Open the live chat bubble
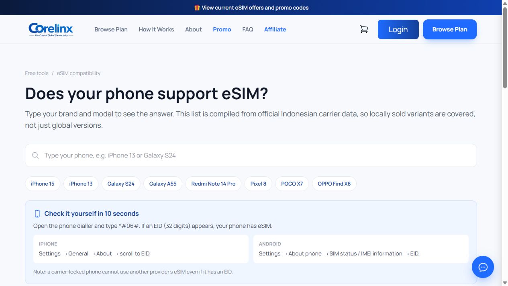508x286 pixels. tap(483, 267)
